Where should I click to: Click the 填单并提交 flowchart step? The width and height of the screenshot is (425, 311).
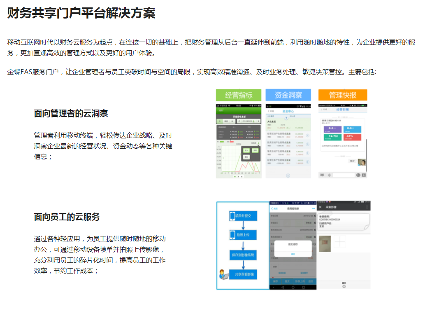pyautogui.click(x=243, y=216)
